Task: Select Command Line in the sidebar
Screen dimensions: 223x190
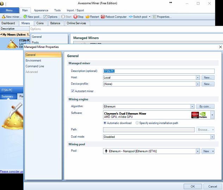Action: [35, 66]
